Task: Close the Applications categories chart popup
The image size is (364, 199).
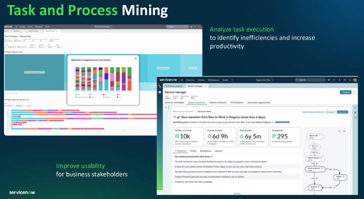Action: [136, 58]
